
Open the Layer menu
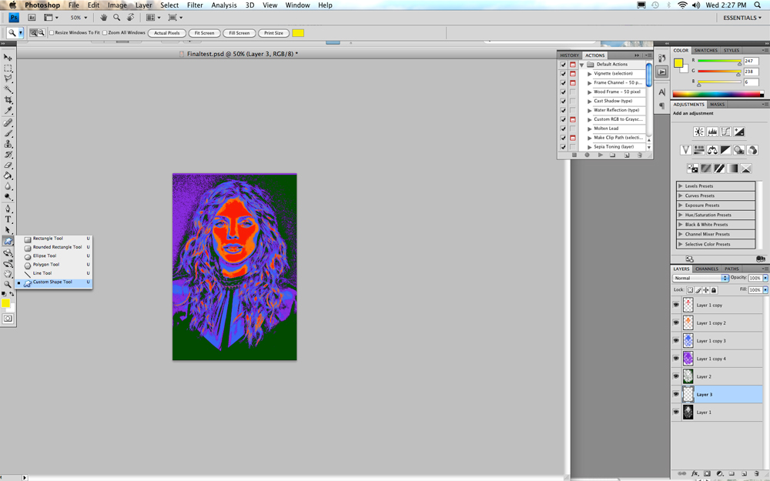(143, 5)
